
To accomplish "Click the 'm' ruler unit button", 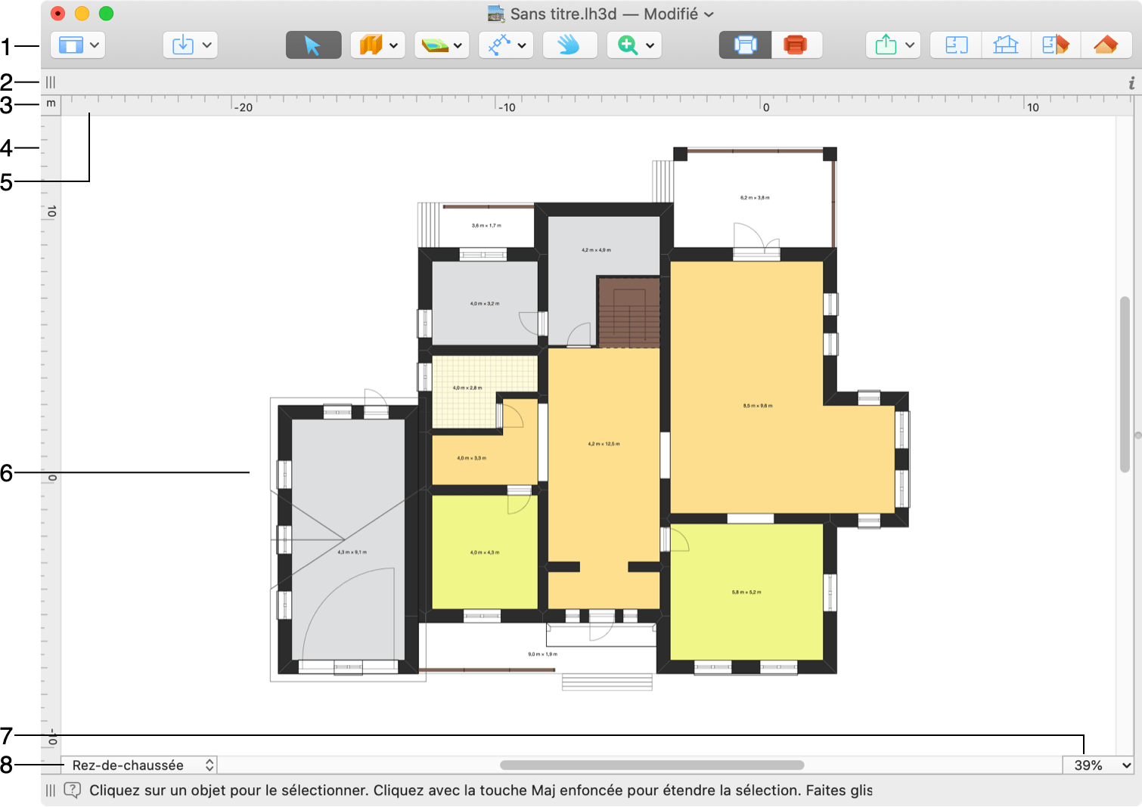I will [51, 104].
